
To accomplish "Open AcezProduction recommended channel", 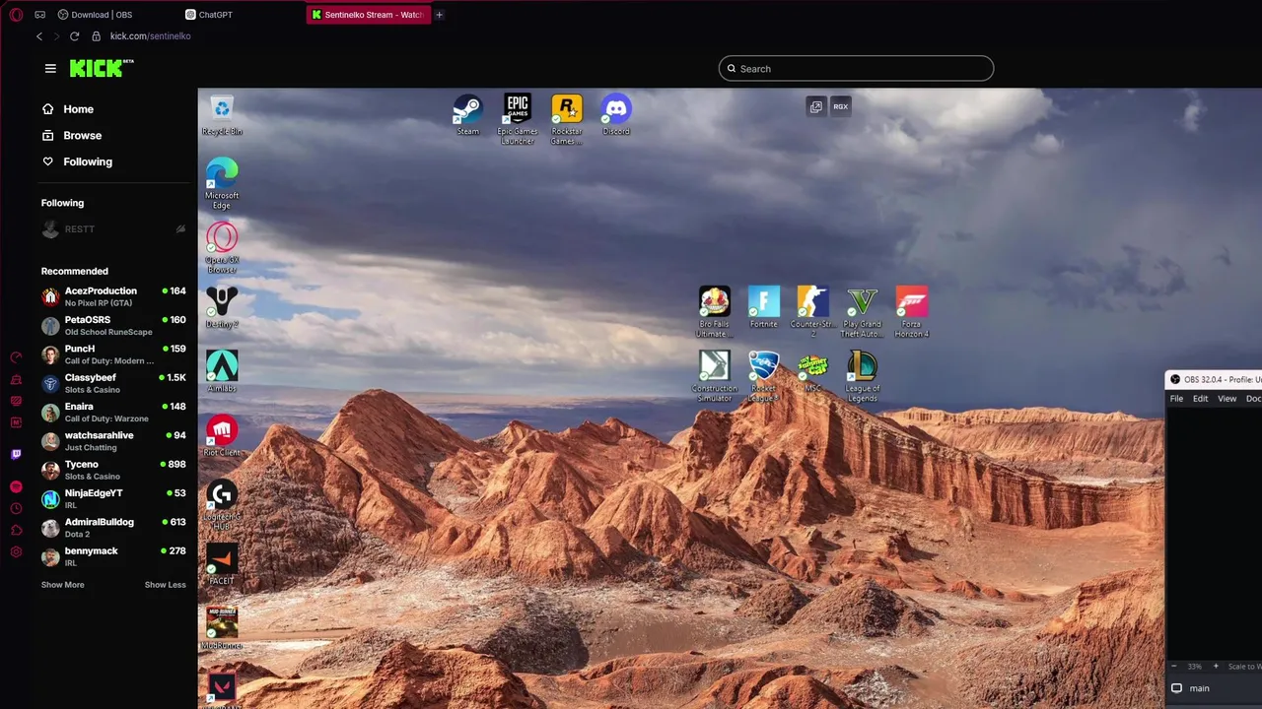I will (x=113, y=296).
